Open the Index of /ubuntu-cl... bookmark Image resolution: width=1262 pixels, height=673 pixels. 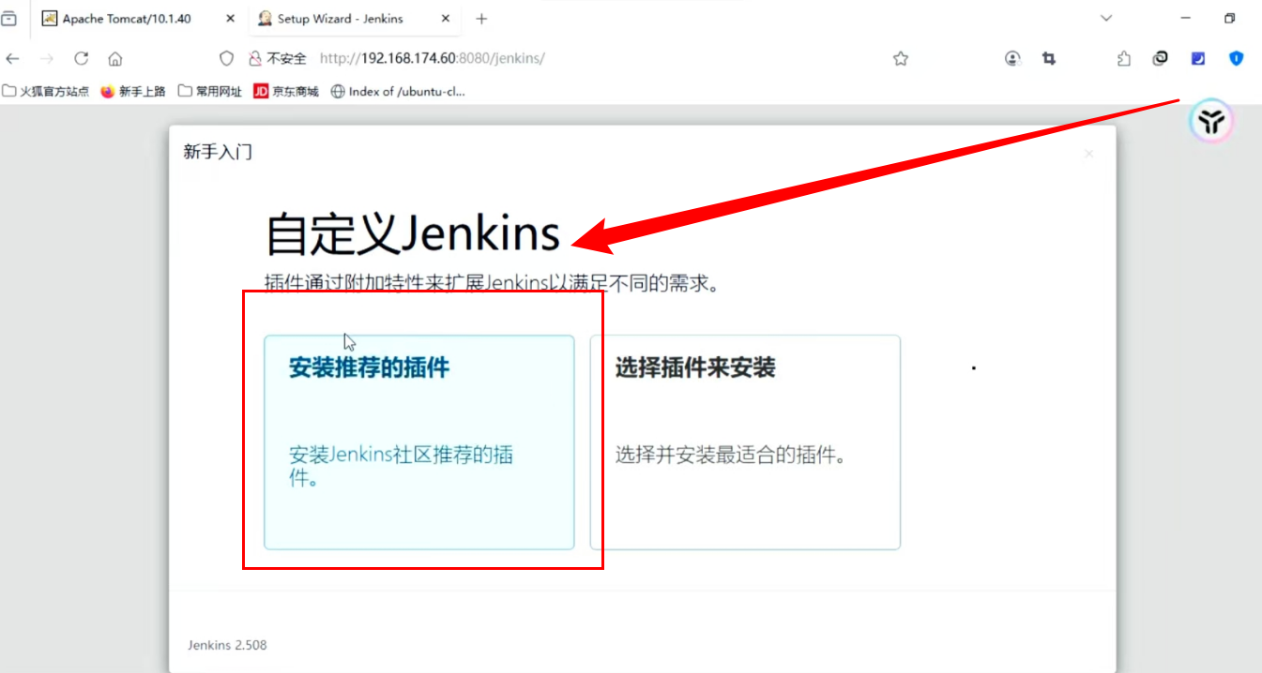pos(398,91)
